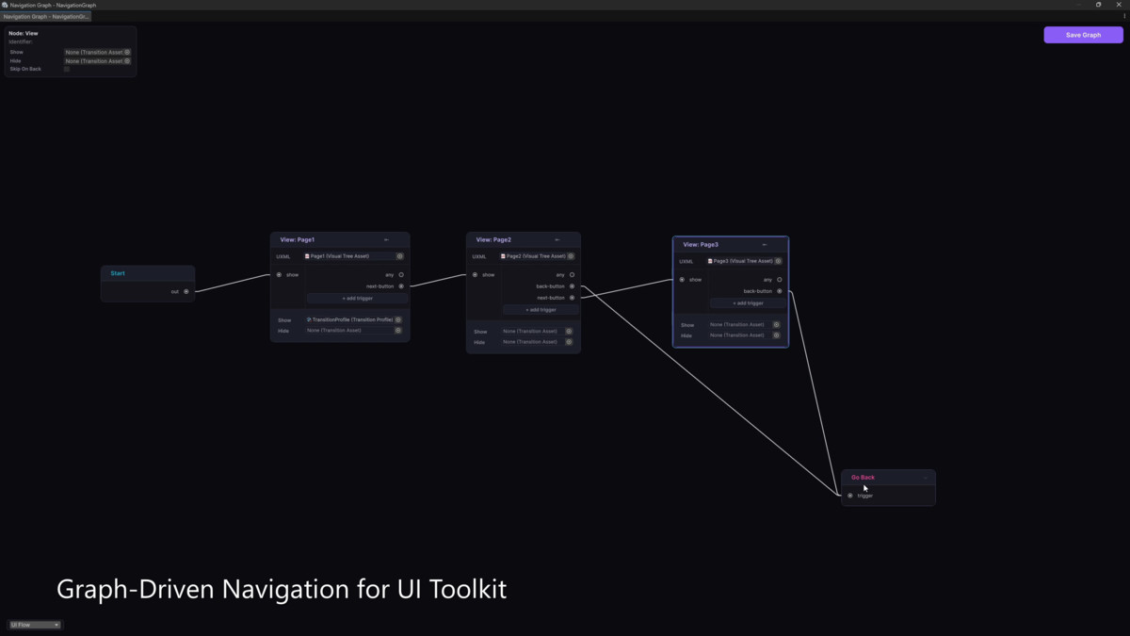Select the View: Page2 node title
1130x636 pixels.
493,239
